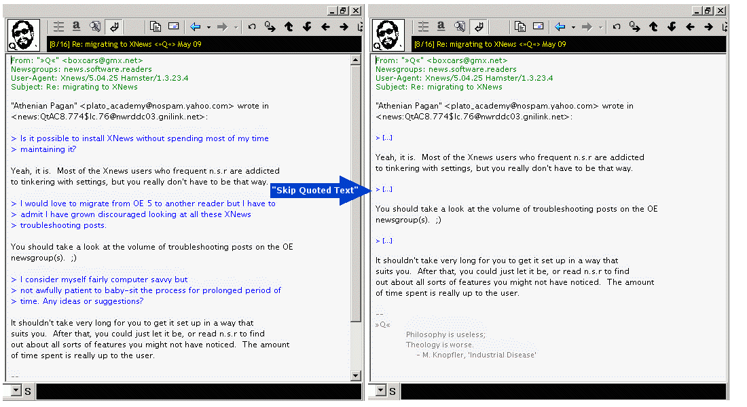
Task: Open the dropdown beside 'S' at bottom left
Action: pyautogui.click(x=16, y=391)
